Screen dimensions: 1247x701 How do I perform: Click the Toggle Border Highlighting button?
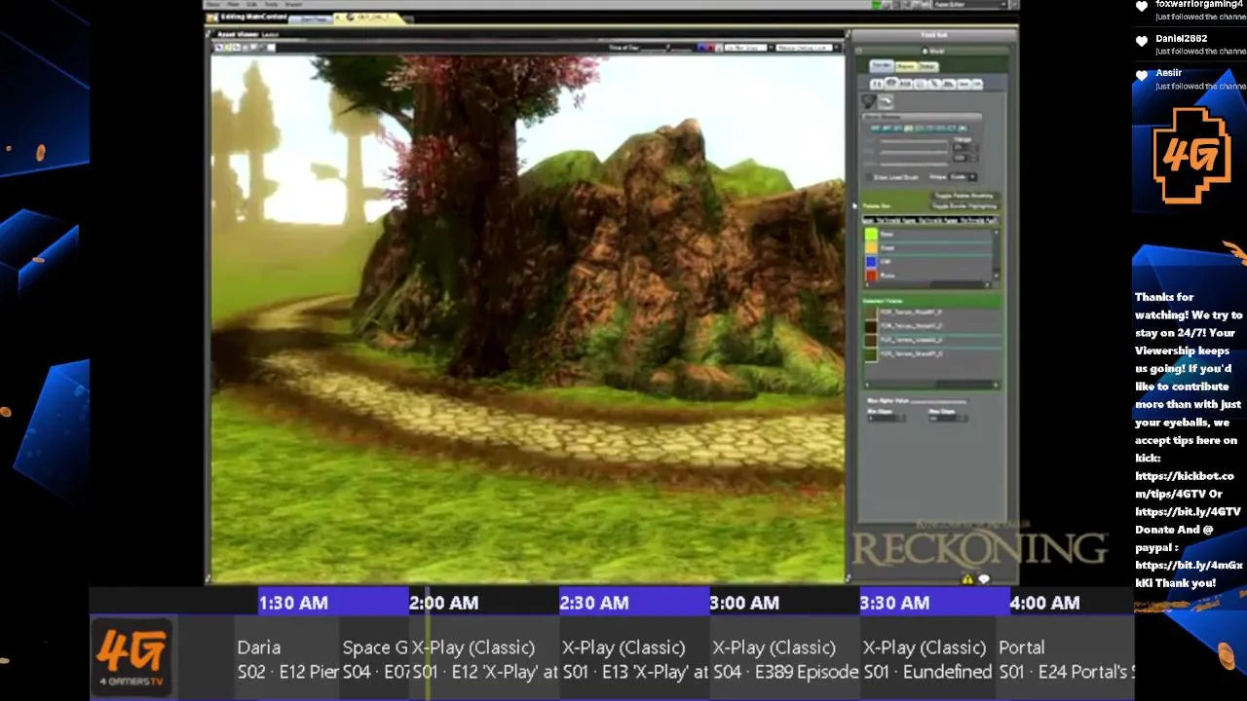[964, 205]
